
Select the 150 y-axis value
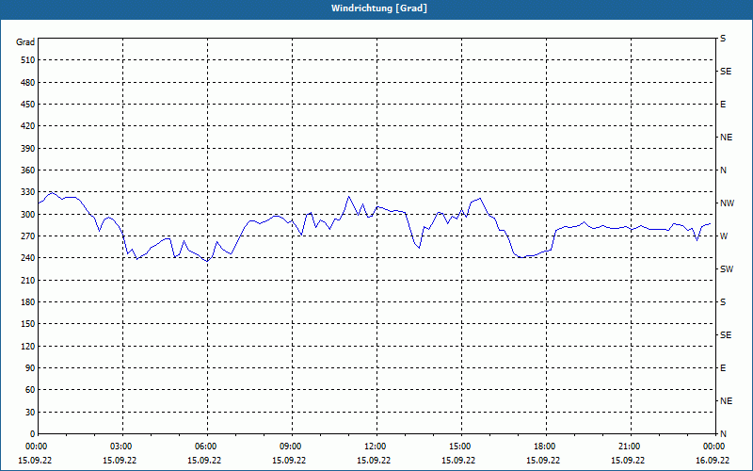tap(27, 324)
